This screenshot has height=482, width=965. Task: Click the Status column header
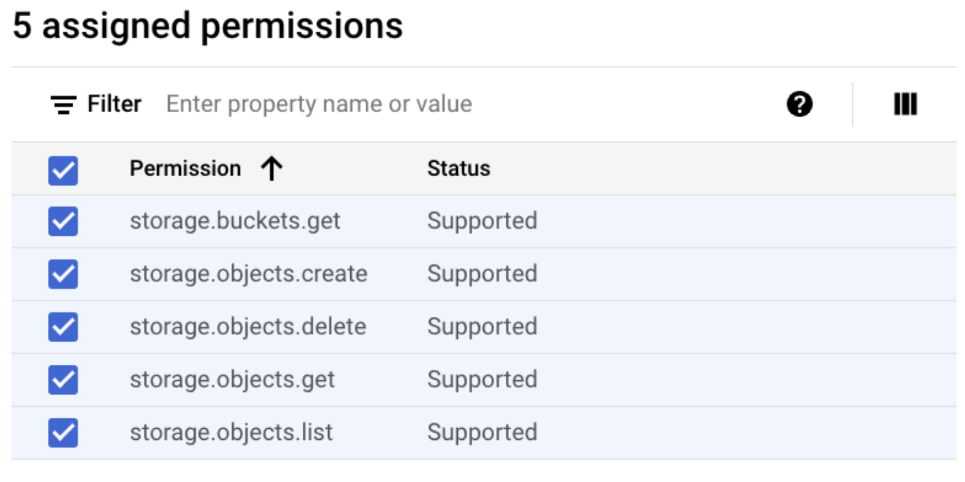tap(459, 169)
